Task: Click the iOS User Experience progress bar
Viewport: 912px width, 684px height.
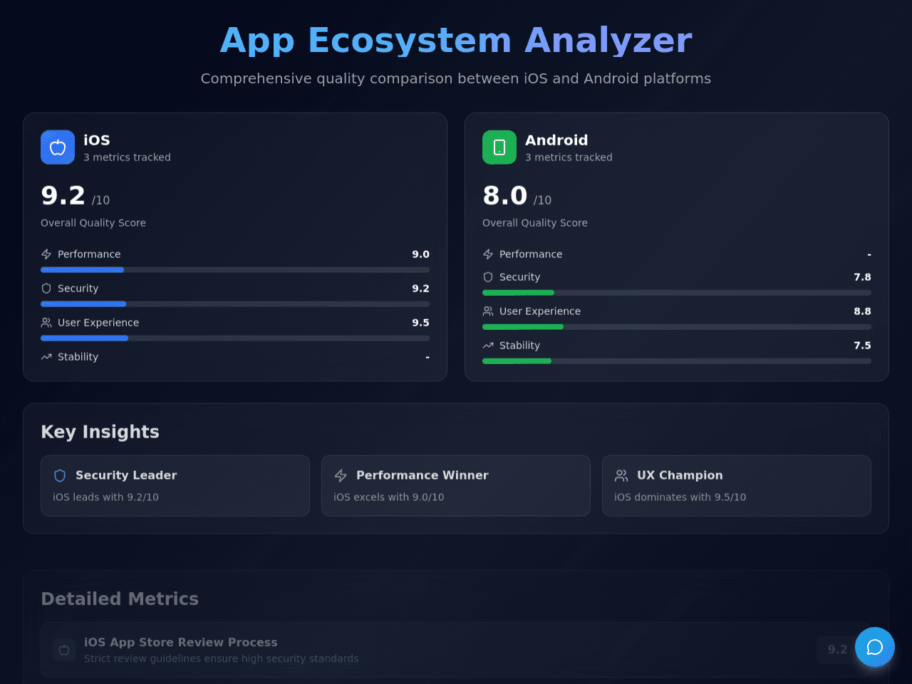Action: tap(235, 338)
